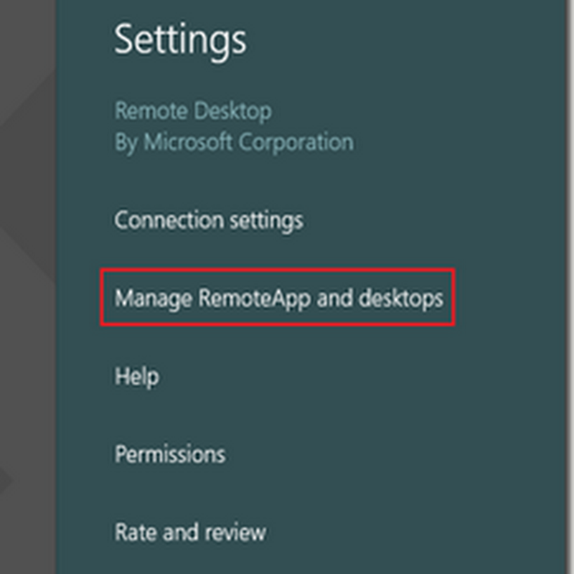The image size is (574, 574).
Task: Dismiss flyout by clicking the gray background
Action: (27, 287)
